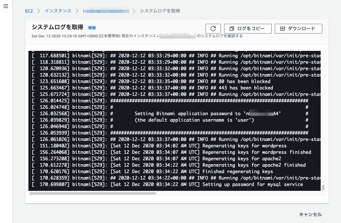This screenshot has height=223, width=341.
Task: Click the vertical scrollbar thumb of the log
Action: [x=323, y=188]
